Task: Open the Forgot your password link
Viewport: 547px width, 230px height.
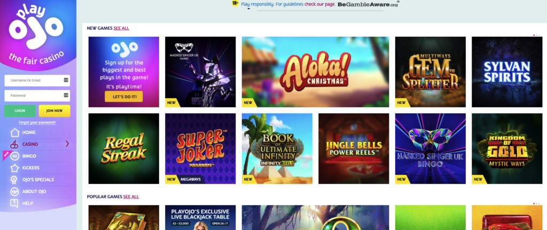Action: coord(37,122)
